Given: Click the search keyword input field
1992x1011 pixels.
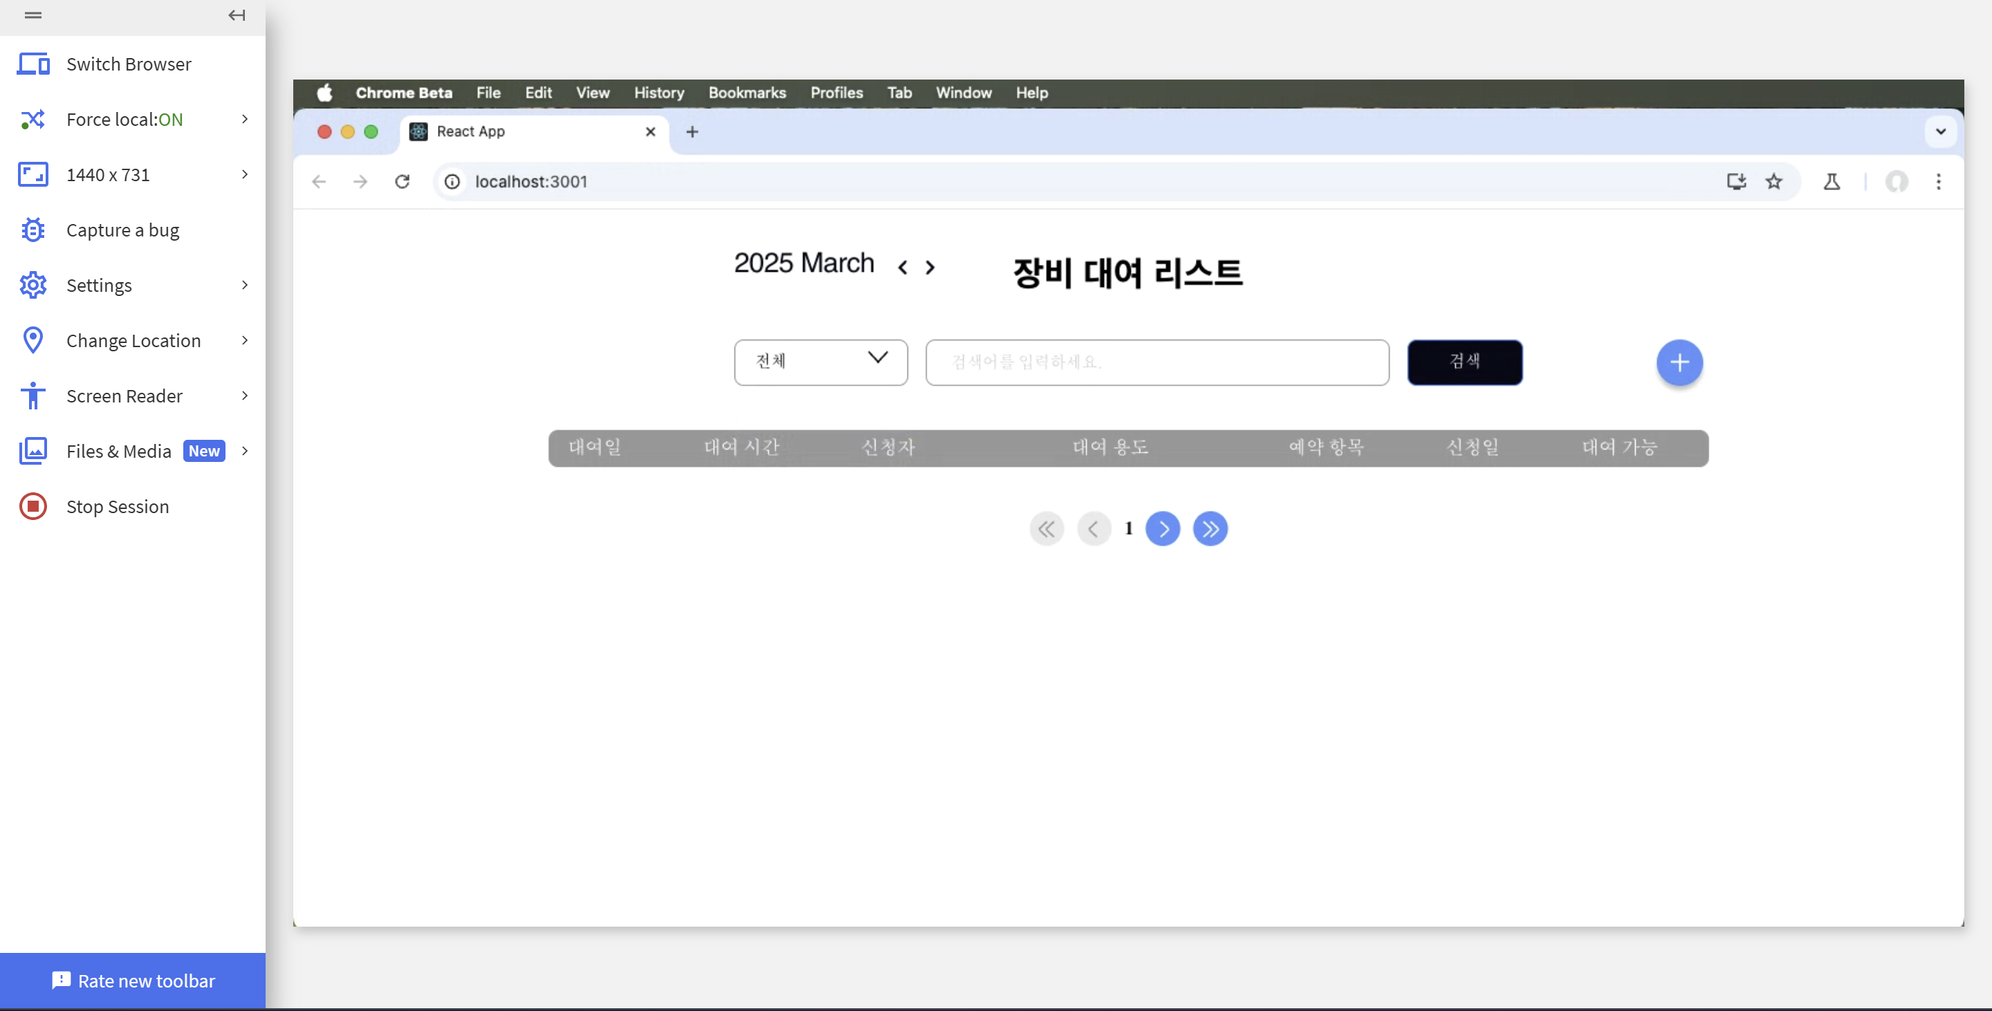Looking at the screenshot, I should click(x=1157, y=362).
